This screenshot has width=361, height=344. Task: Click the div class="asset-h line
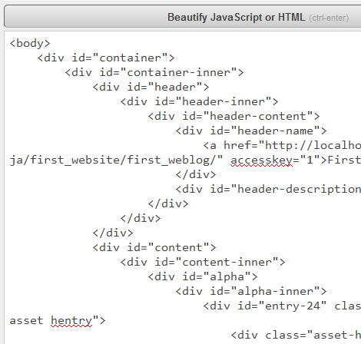coord(296,335)
